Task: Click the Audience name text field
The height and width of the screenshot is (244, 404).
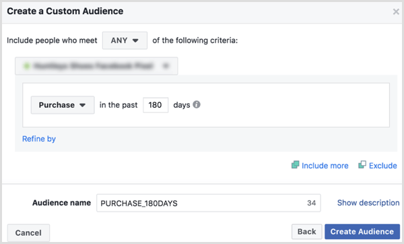Action: pyautogui.click(x=209, y=203)
